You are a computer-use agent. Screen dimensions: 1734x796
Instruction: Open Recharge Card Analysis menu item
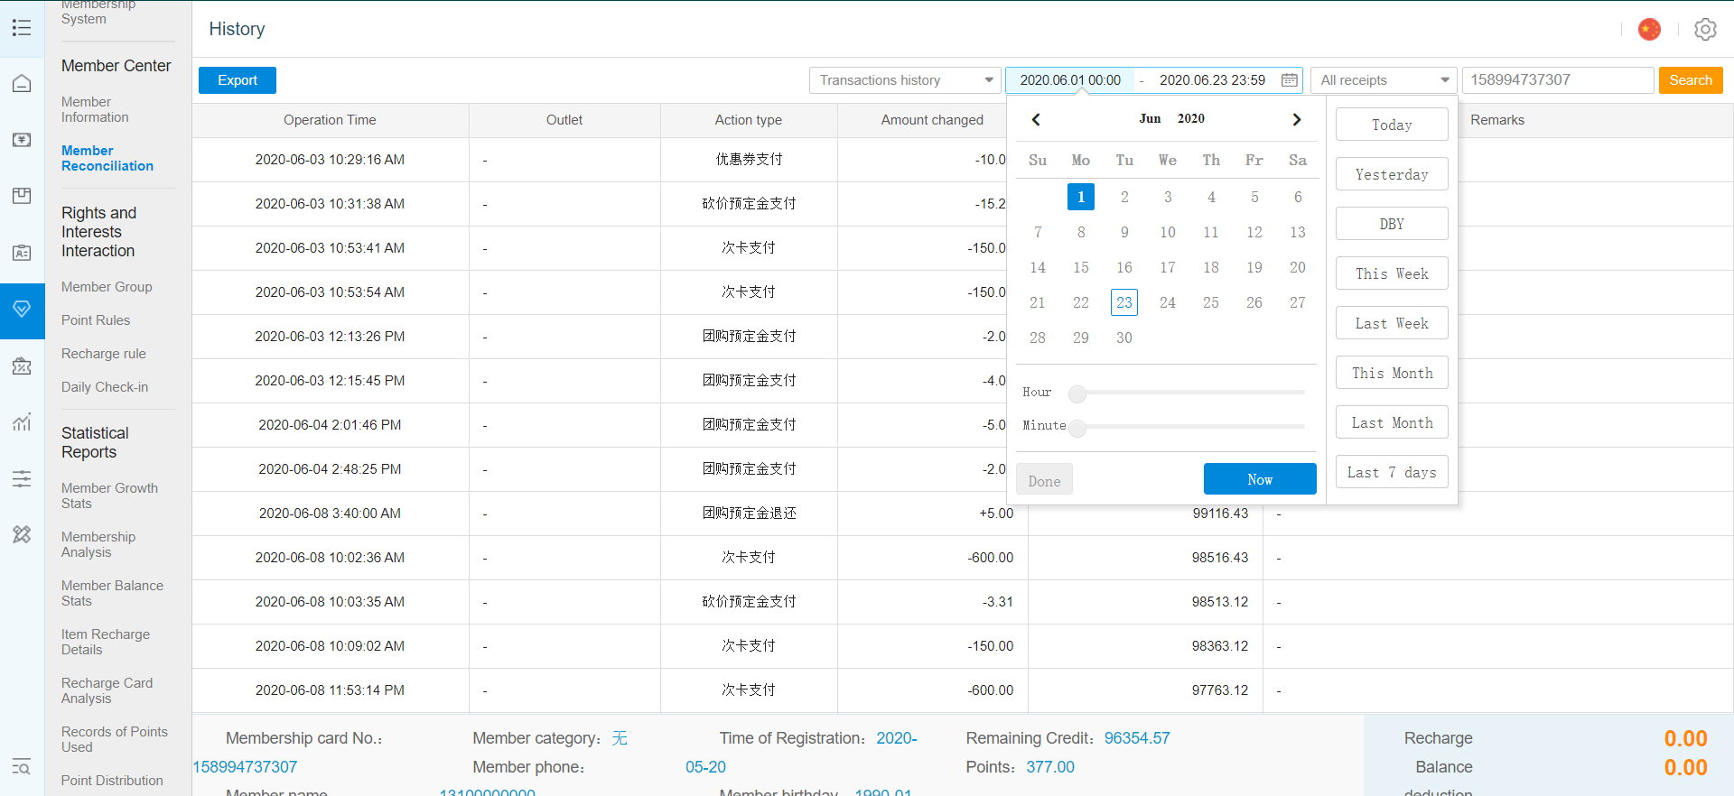point(107,690)
